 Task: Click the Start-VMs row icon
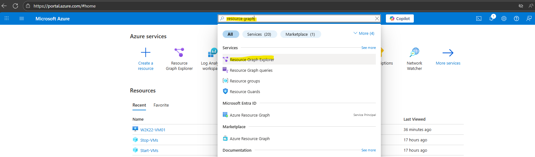point(135,150)
